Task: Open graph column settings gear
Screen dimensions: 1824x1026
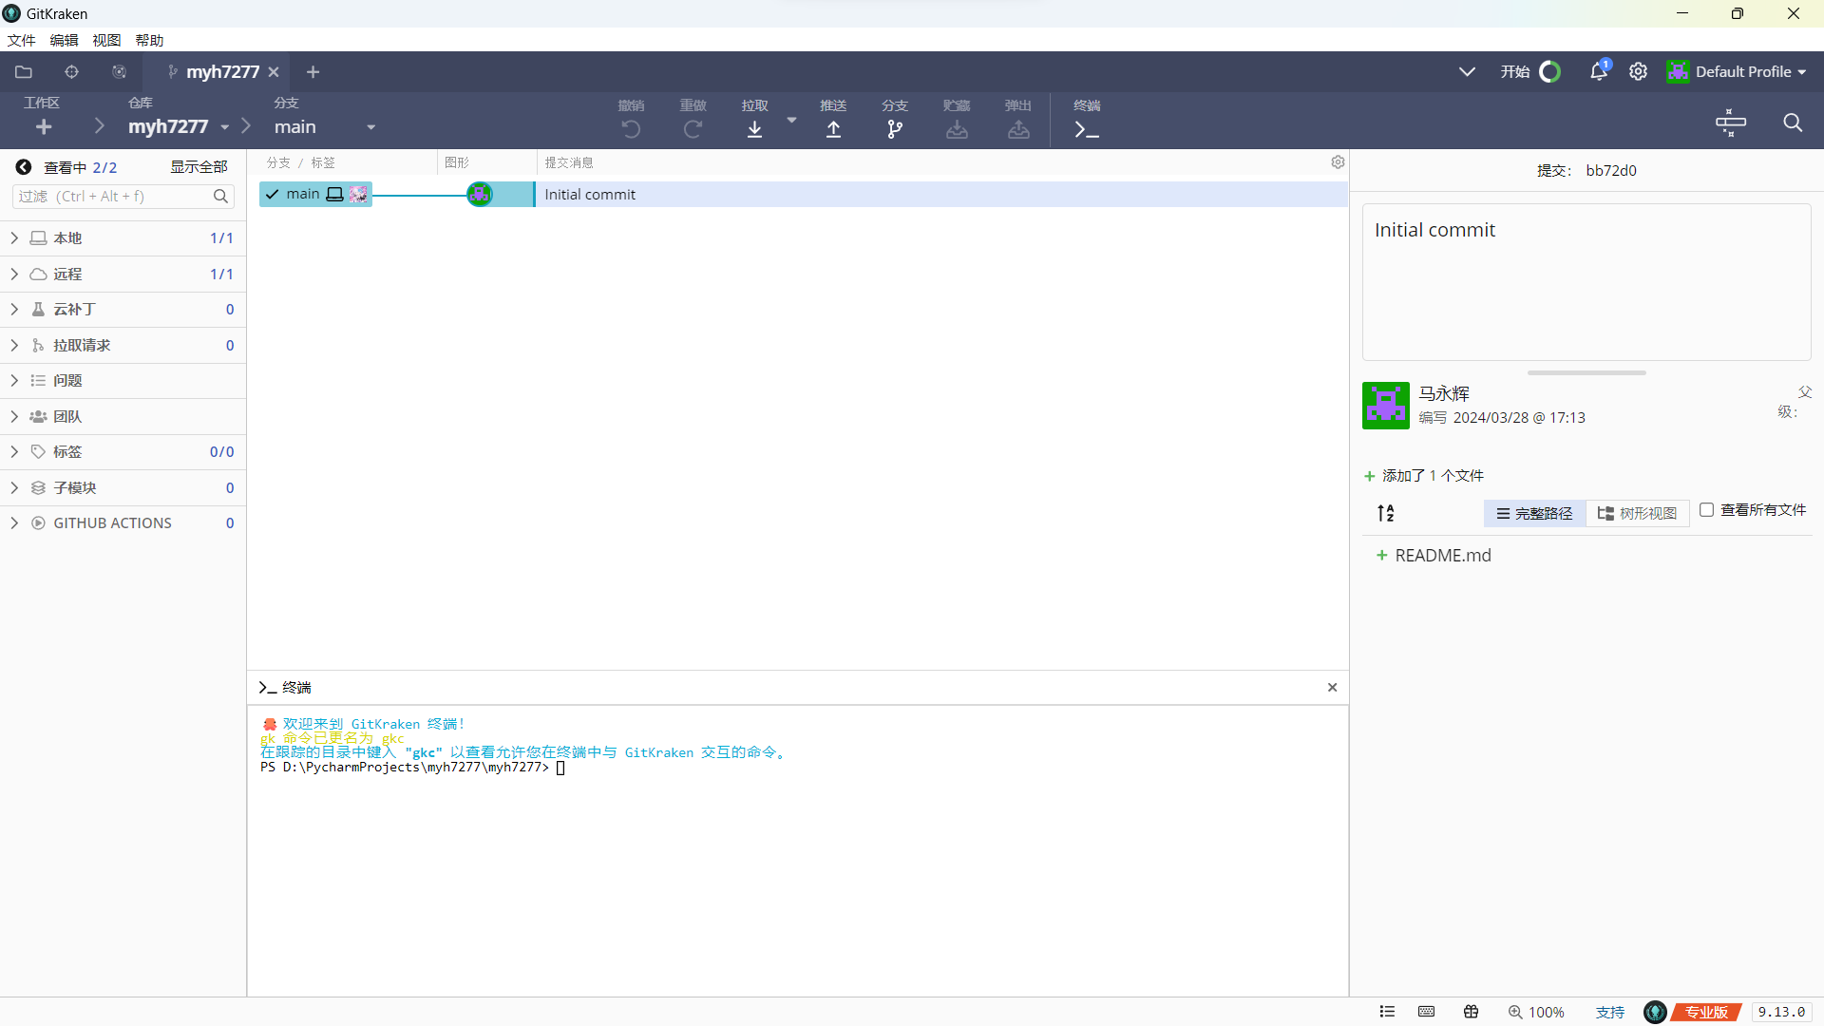Action: click(1338, 162)
